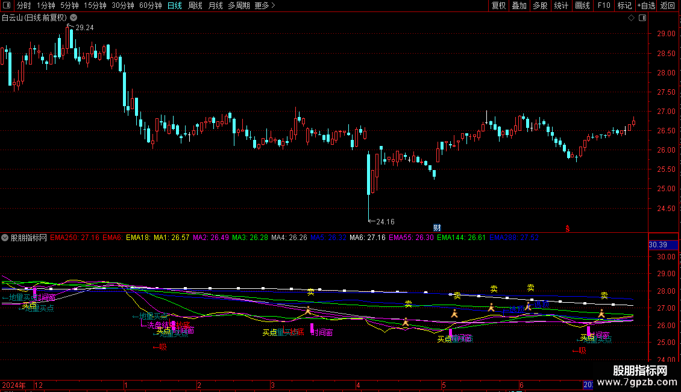Select the 15分钟 period tab
681x392 pixels.
tap(95, 5)
